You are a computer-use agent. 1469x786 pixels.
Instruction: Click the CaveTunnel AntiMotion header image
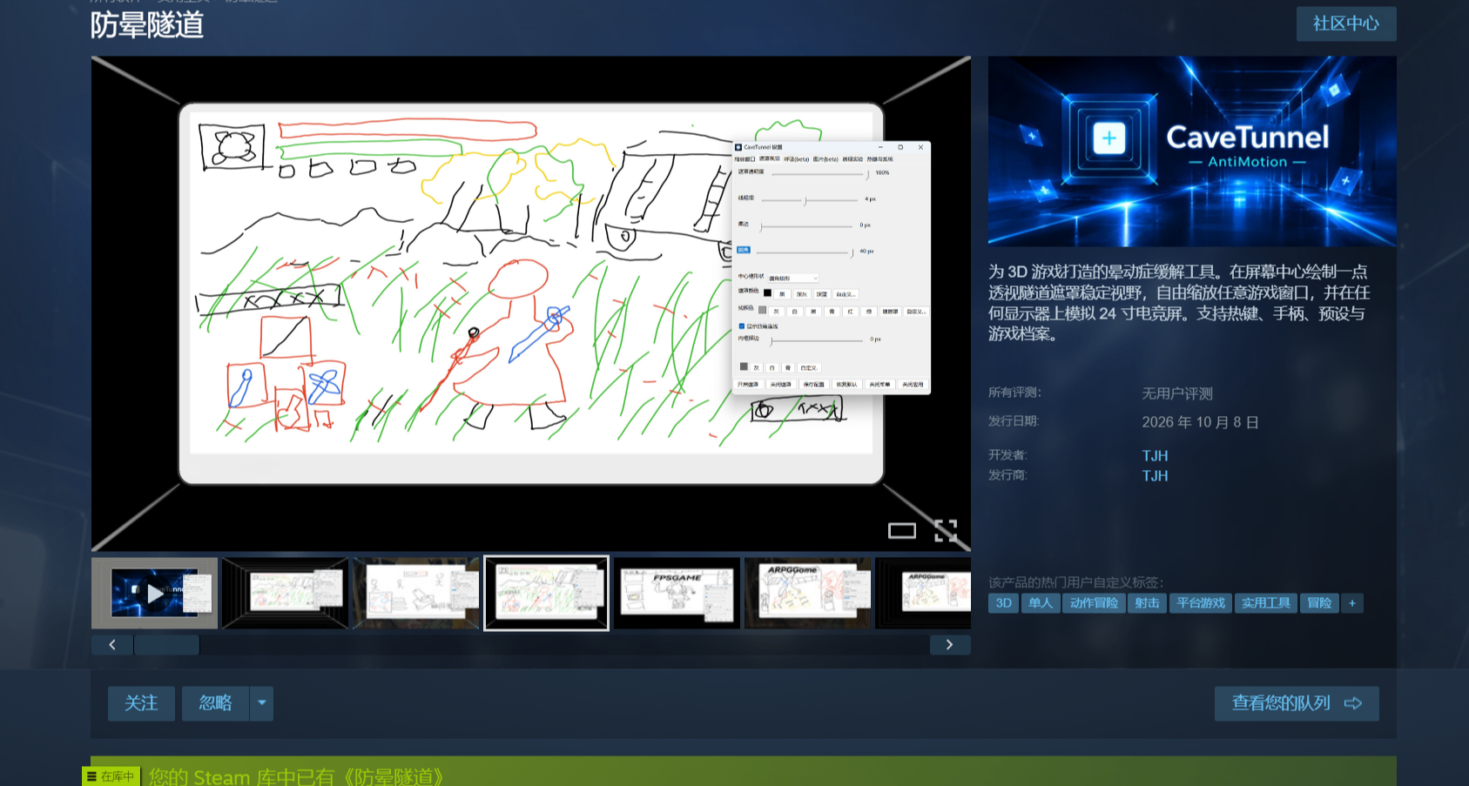(1192, 151)
